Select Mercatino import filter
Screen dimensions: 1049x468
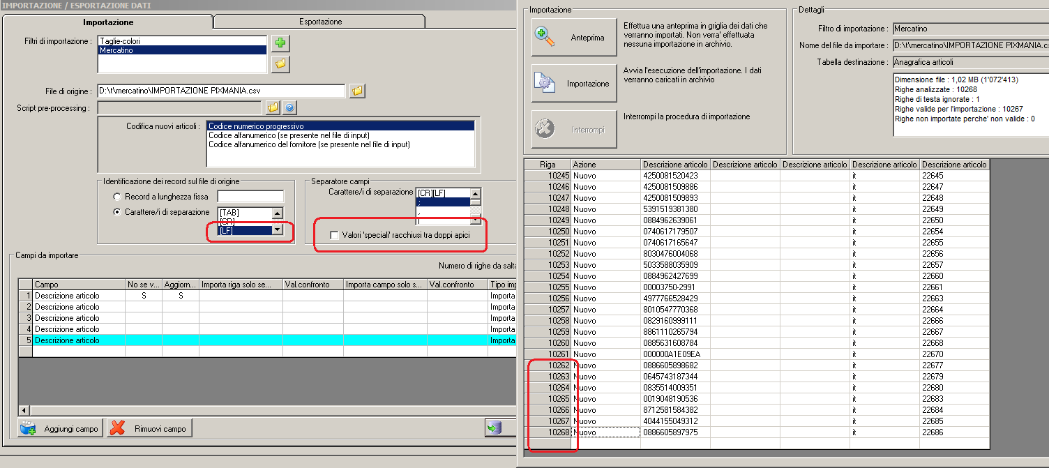(182, 50)
